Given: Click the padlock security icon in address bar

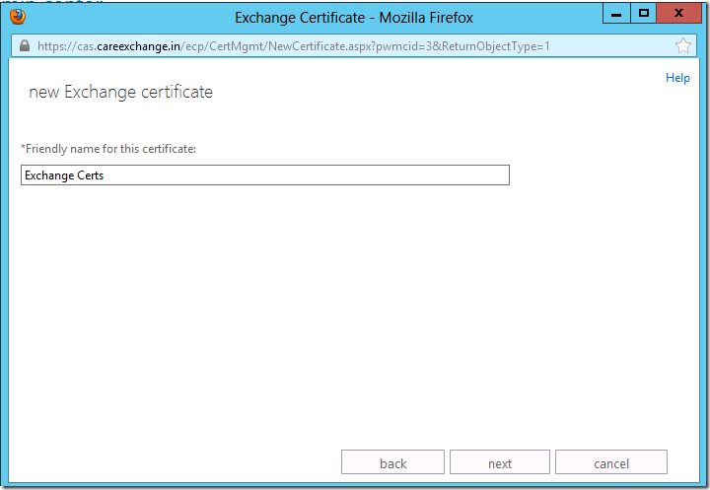Looking at the screenshot, I should point(25,45).
